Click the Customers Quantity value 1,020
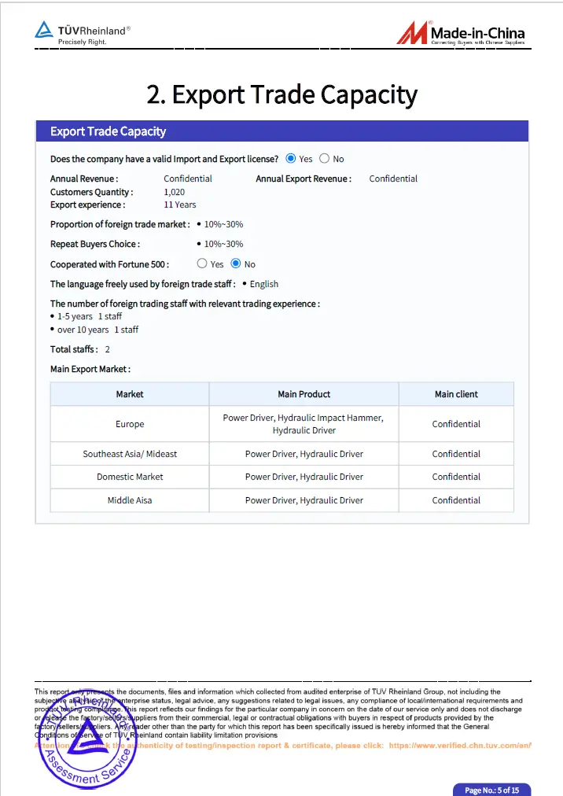The height and width of the screenshot is (796, 563). [x=174, y=192]
